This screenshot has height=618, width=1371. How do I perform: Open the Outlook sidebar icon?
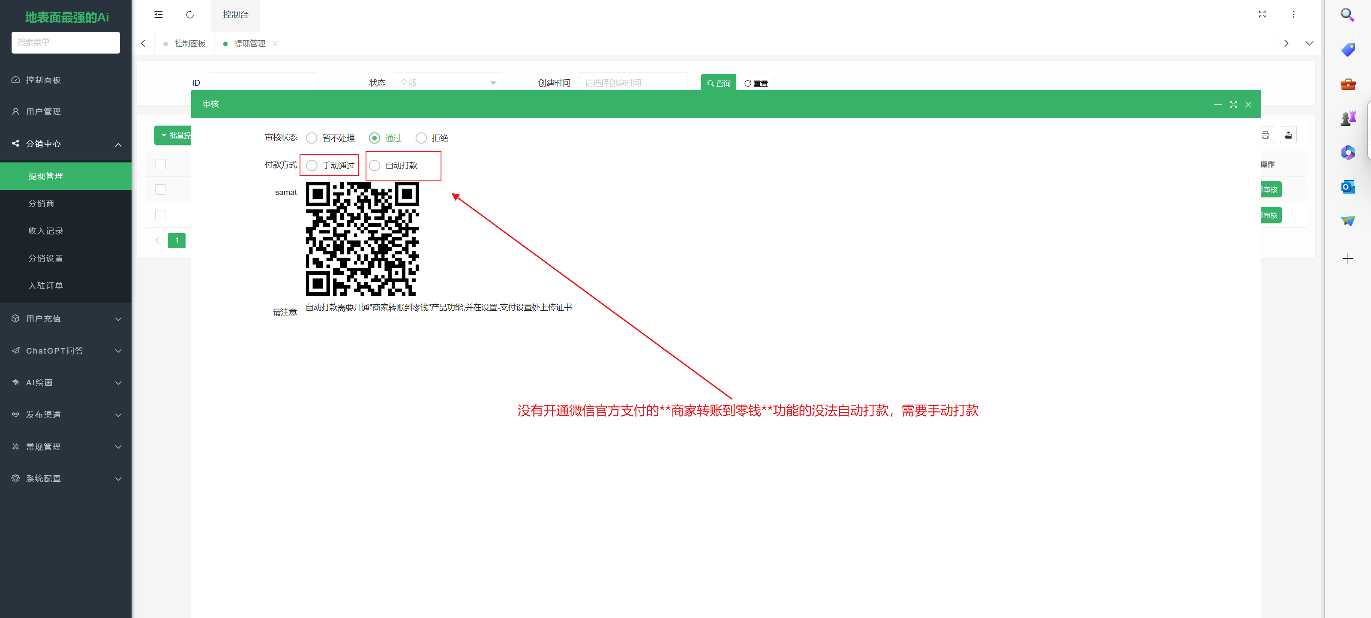pyautogui.click(x=1347, y=187)
